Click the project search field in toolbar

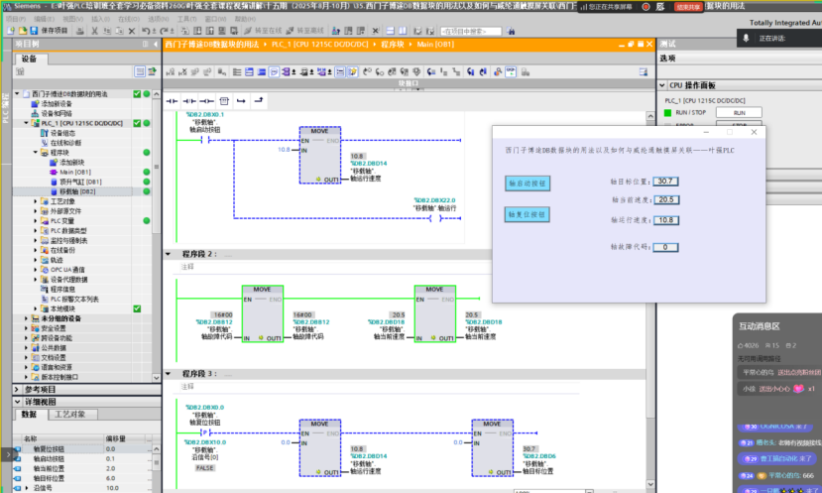coord(471,31)
